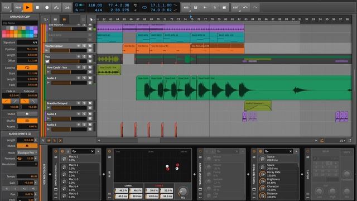Clear the Unfiltered Audio device search field
The image size is (357, 201).
pos(93,151)
